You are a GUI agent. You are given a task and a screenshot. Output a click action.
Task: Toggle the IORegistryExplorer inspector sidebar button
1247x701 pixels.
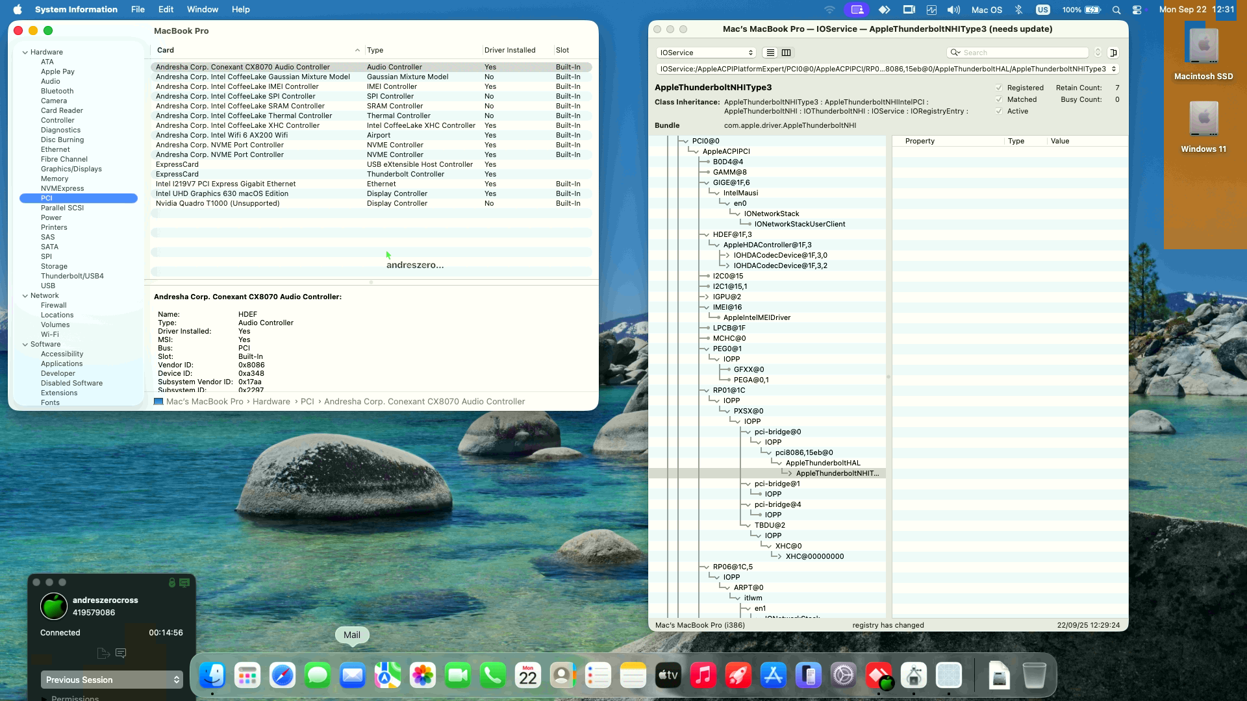pyautogui.click(x=1113, y=53)
